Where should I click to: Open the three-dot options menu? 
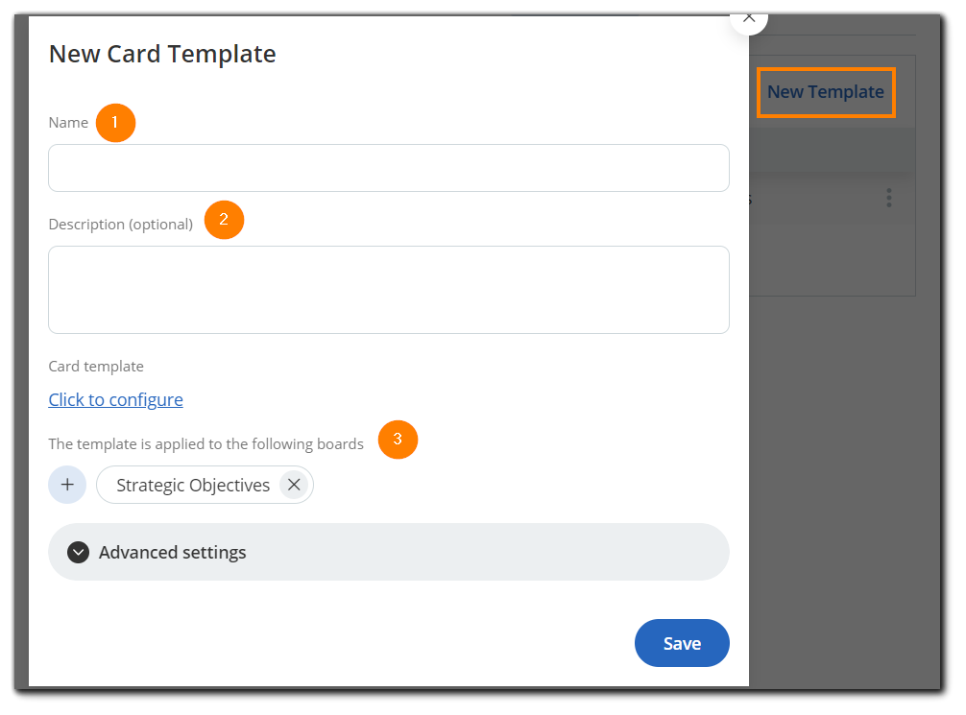coord(889,198)
